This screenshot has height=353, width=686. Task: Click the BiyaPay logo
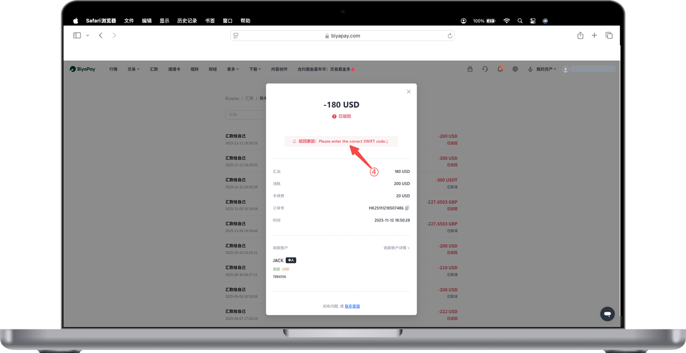tap(83, 69)
